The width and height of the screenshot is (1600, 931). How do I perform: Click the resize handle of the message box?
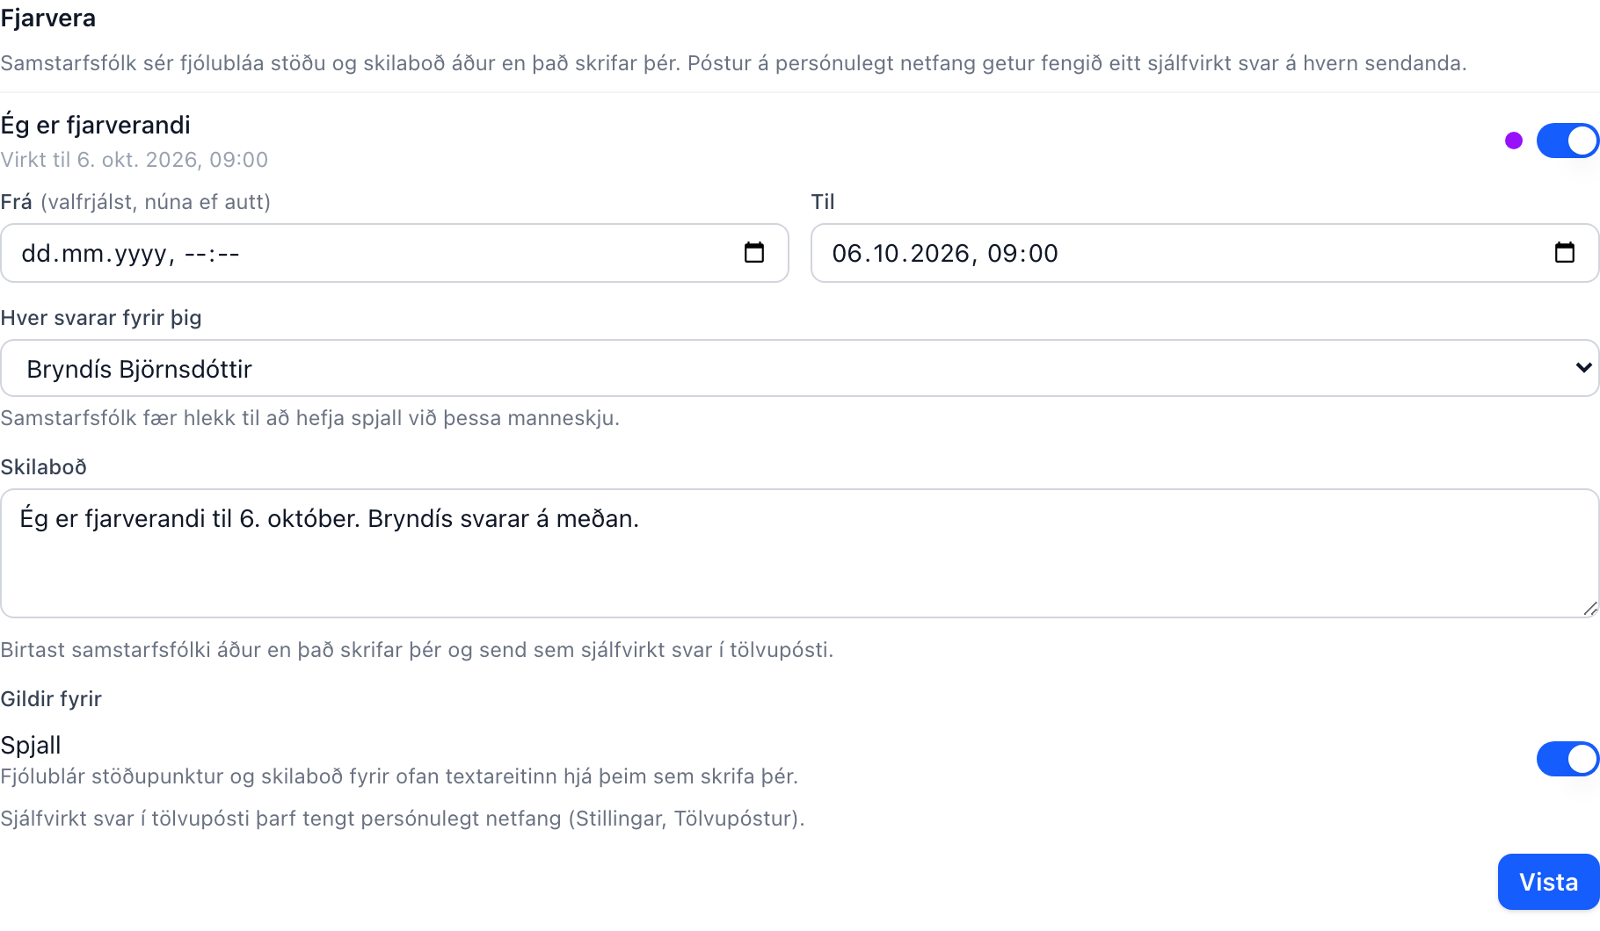click(x=1589, y=609)
